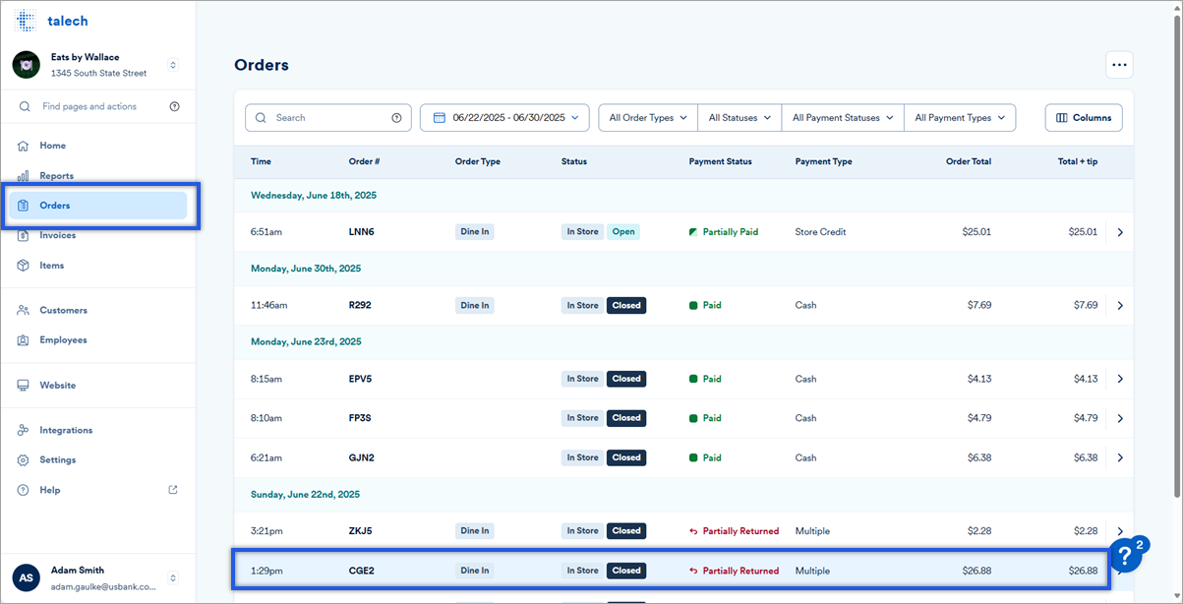This screenshot has height=604, width=1183.
Task: Open order R292
Action: 360,305
